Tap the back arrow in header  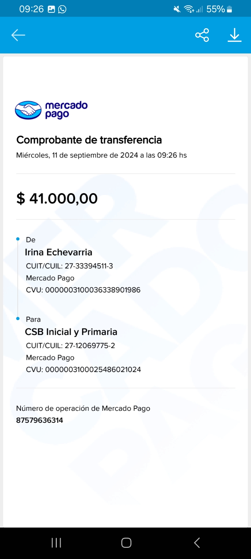[x=18, y=35]
